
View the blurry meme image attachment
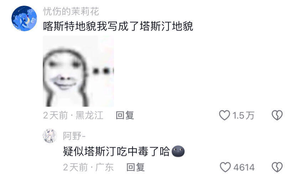click(x=78, y=71)
